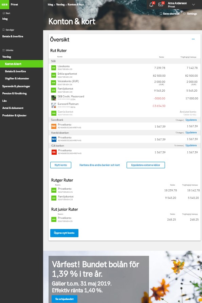Open Översikt three-dots options menu

(193, 39)
